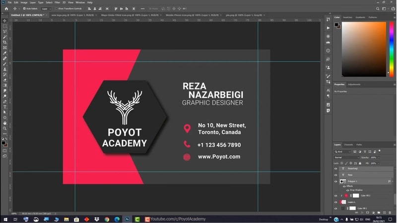Filter layers by type layers icon
Image resolution: width=397 pixels, height=223 pixels.
click(365, 151)
